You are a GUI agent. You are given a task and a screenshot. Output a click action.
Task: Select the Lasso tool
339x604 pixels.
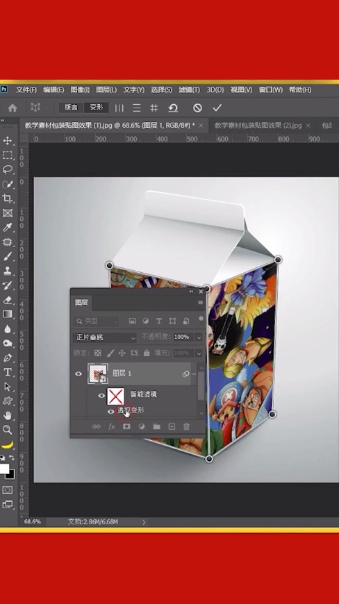[x=8, y=169]
